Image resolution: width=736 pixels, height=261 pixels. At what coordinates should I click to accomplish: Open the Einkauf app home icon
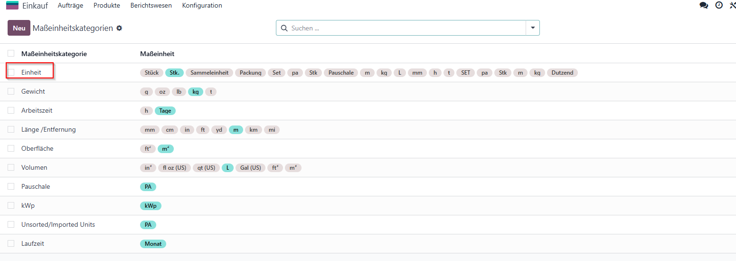[12, 5]
